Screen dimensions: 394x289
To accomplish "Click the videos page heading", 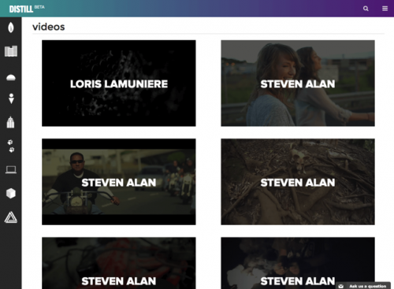I will tap(49, 27).
